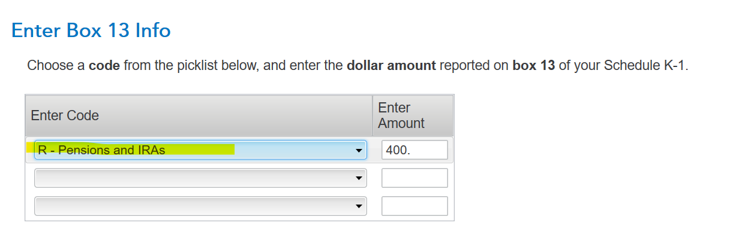Expand the third row's empty code dropdown
The image size is (733, 250).
[200, 206]
